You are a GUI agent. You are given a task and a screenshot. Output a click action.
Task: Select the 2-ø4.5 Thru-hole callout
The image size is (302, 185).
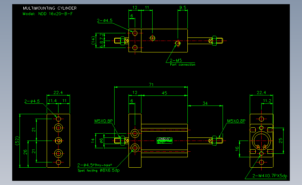point(94,165)
